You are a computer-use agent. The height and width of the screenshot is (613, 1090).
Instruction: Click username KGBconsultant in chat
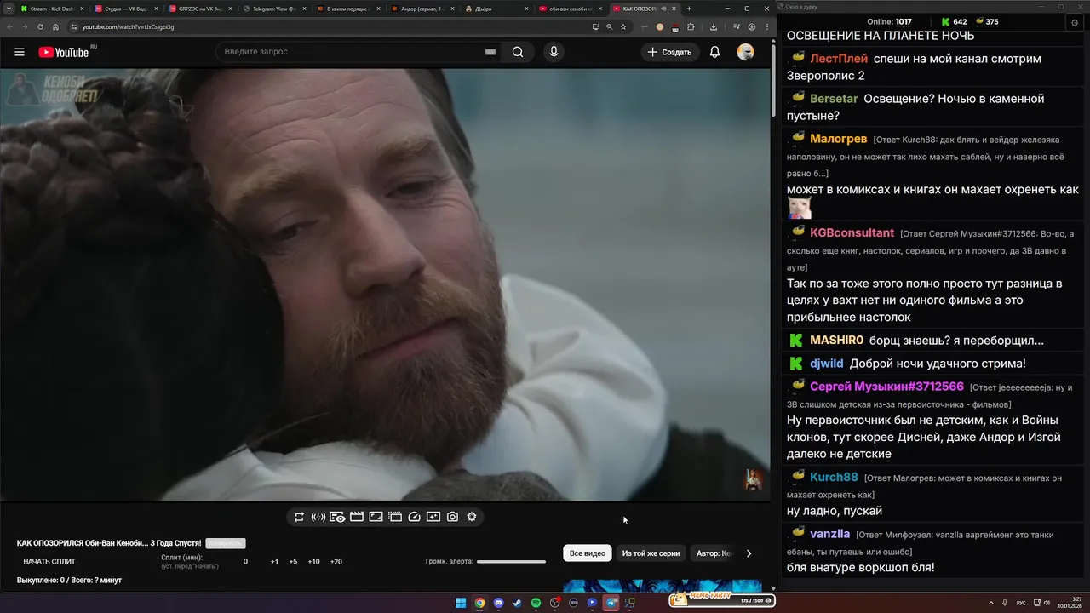coord(852,233)
